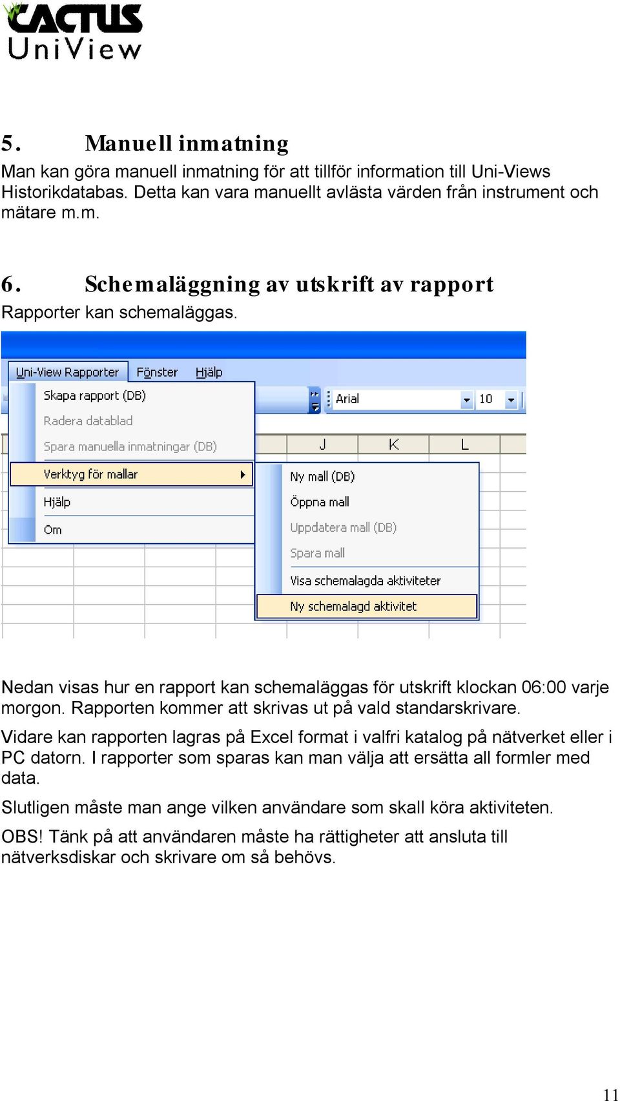
Task: Click the font size field showing 10
Action: (490, 399)
